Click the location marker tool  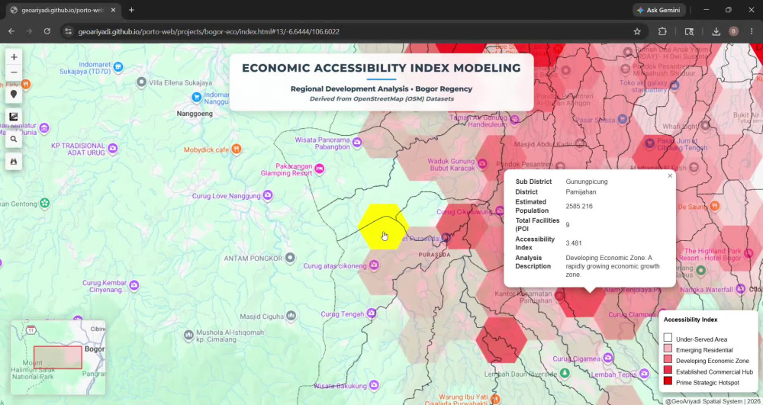(14, 95)
